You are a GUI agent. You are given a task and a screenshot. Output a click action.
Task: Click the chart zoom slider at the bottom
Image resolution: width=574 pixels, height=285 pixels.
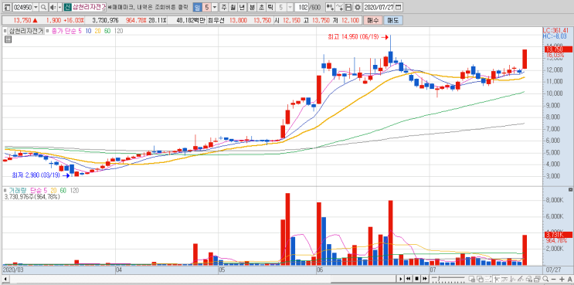(448, 279)
